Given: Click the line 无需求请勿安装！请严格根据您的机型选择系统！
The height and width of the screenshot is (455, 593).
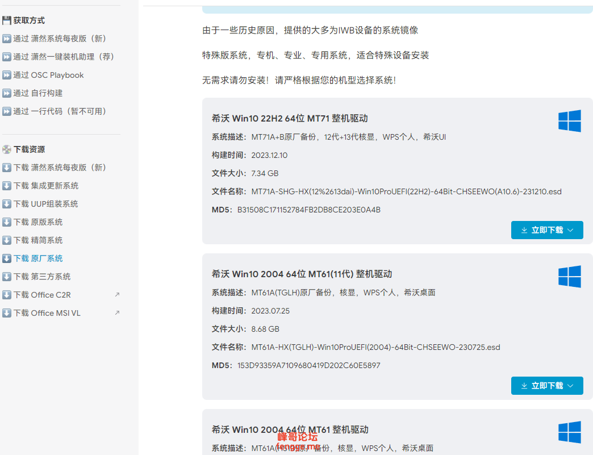Looking at the screenshot, I should coord(299,80).
